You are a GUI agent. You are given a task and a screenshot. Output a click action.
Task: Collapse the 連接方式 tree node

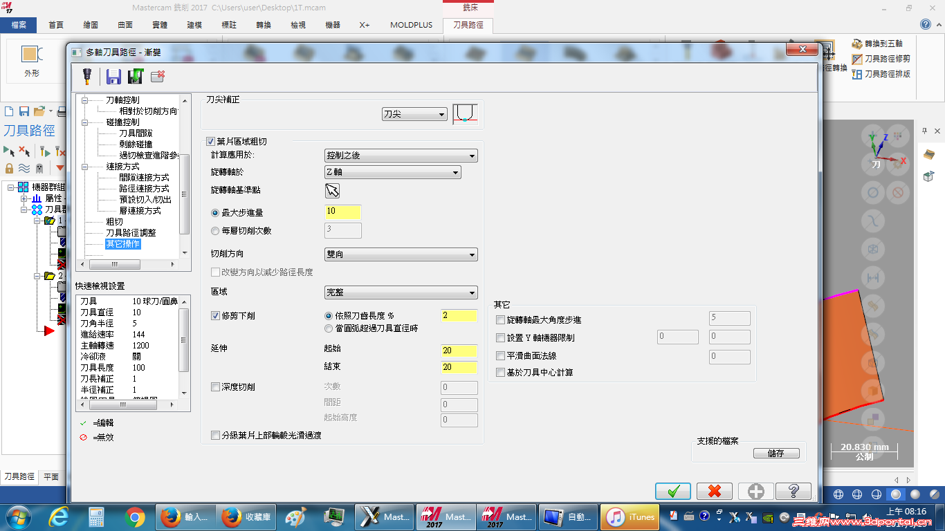click(x=85, y=167)
